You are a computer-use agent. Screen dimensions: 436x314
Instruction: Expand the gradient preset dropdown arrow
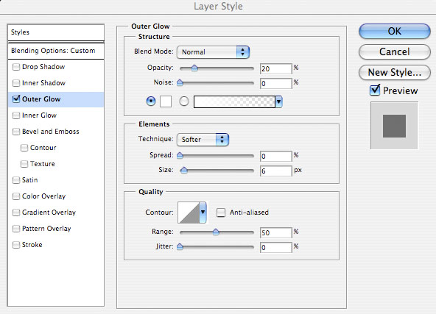click(279, 102)
